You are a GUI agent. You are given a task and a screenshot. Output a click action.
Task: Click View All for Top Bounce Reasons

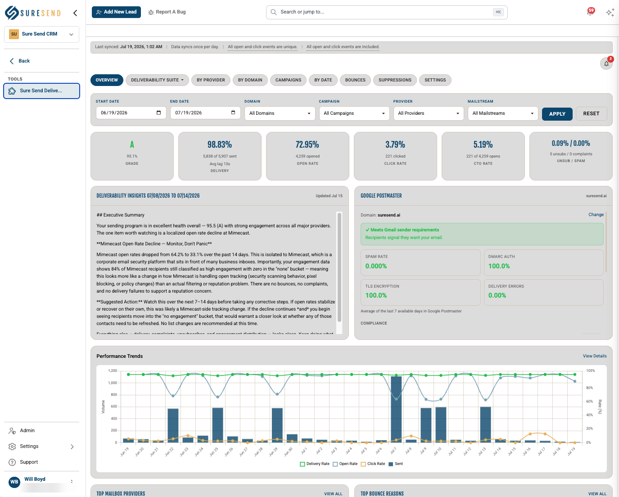597,494
